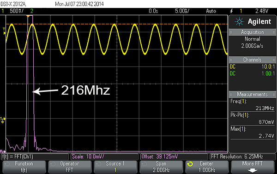This screenshot has width=277, height=174.
Task: Click the math M ground marker at bottom-left
Action: coord(3,151)
